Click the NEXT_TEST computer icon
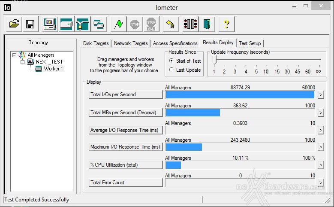The height and width of the screenshot is (207, 334). (30, 62)
